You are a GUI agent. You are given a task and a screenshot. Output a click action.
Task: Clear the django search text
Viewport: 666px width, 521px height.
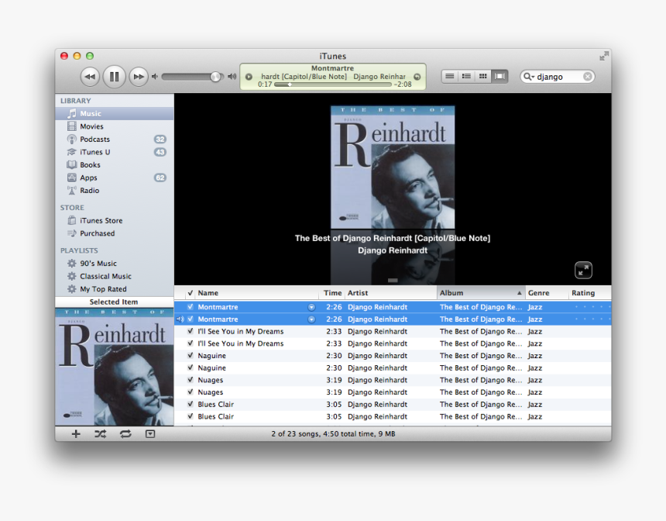(x=588, y=77)
